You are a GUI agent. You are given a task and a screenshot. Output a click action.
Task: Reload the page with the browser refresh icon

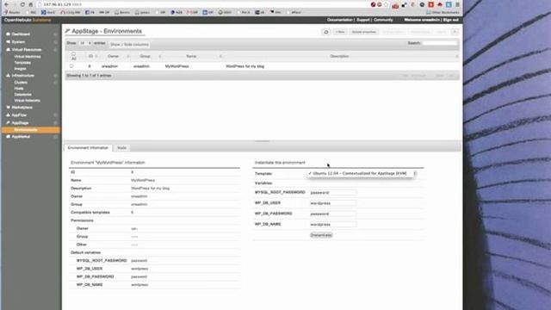click(22, 4)
